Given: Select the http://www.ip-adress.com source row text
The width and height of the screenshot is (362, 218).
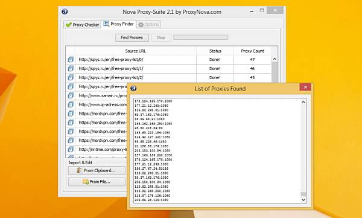Looking at the screenshot, I should 103,104.
